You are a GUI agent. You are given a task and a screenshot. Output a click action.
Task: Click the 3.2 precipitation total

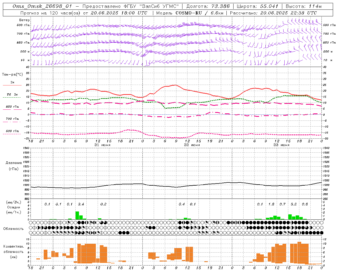[x=294, y=204]
